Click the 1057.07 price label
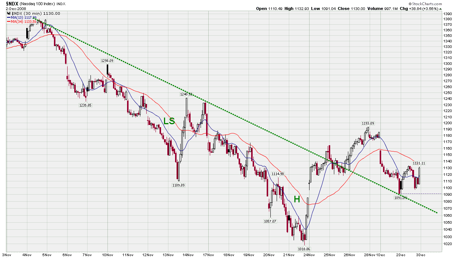 click(270, 222)
